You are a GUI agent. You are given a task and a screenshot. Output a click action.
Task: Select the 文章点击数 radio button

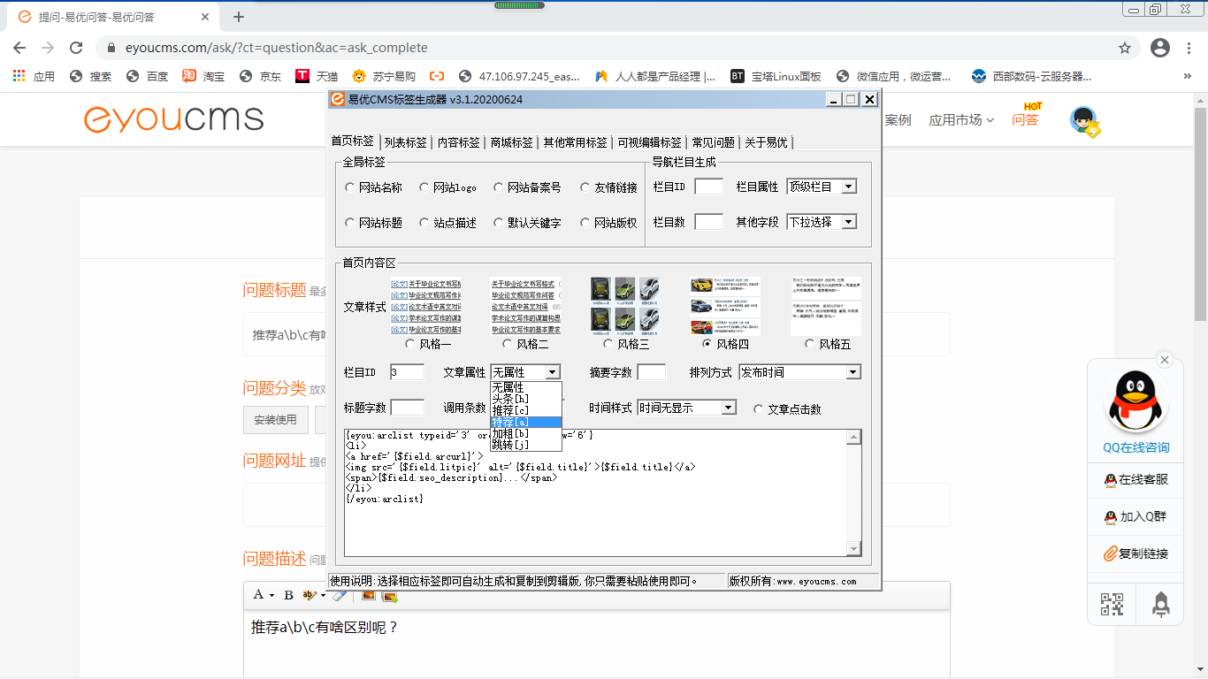pos(759,408)
